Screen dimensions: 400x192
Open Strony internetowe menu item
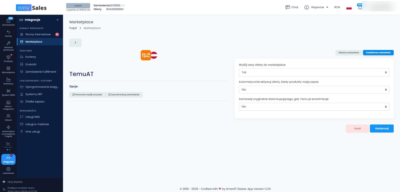(40, 34)
